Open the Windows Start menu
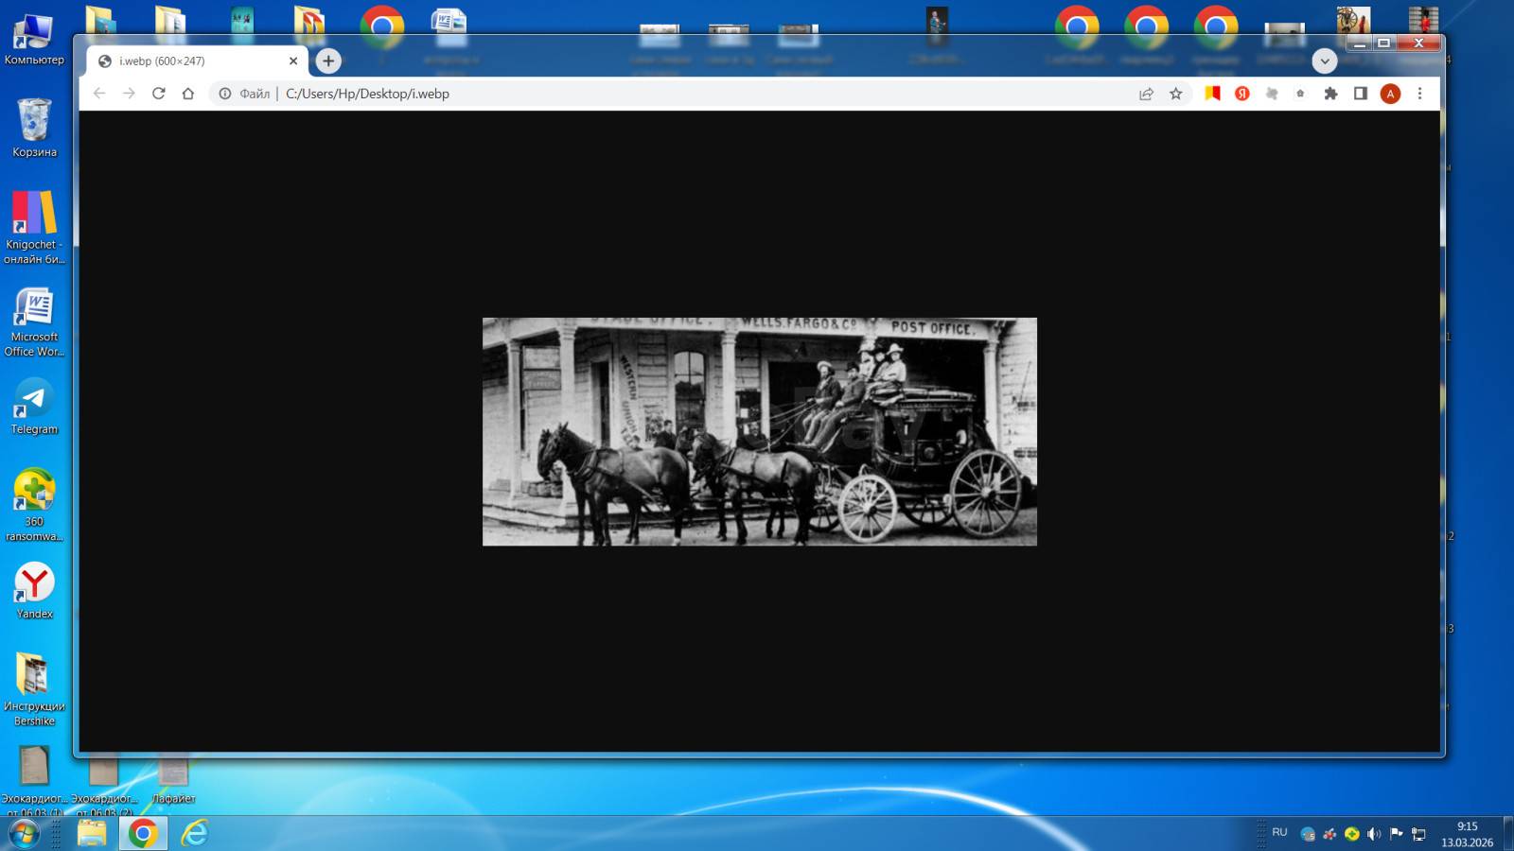The width and height of the screenshot is (1514, 851). coord(24,833)
